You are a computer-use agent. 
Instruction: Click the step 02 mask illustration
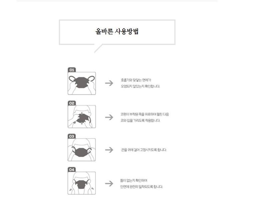click(82, 117)
